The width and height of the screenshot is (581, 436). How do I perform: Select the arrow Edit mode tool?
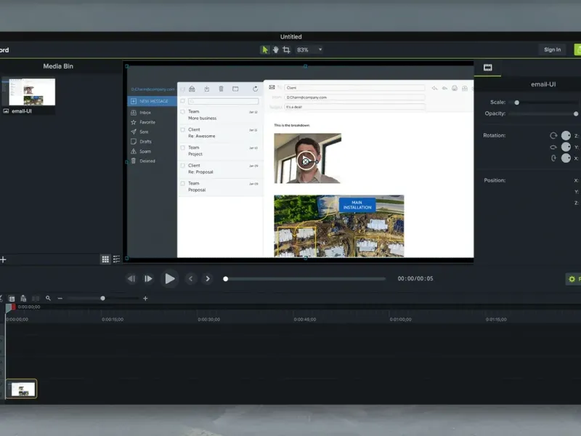(x=265, y=49)
